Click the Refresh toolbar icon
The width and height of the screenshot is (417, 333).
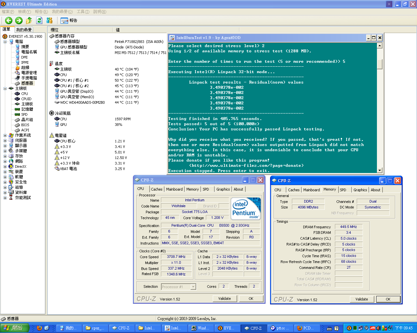(39, 20)
